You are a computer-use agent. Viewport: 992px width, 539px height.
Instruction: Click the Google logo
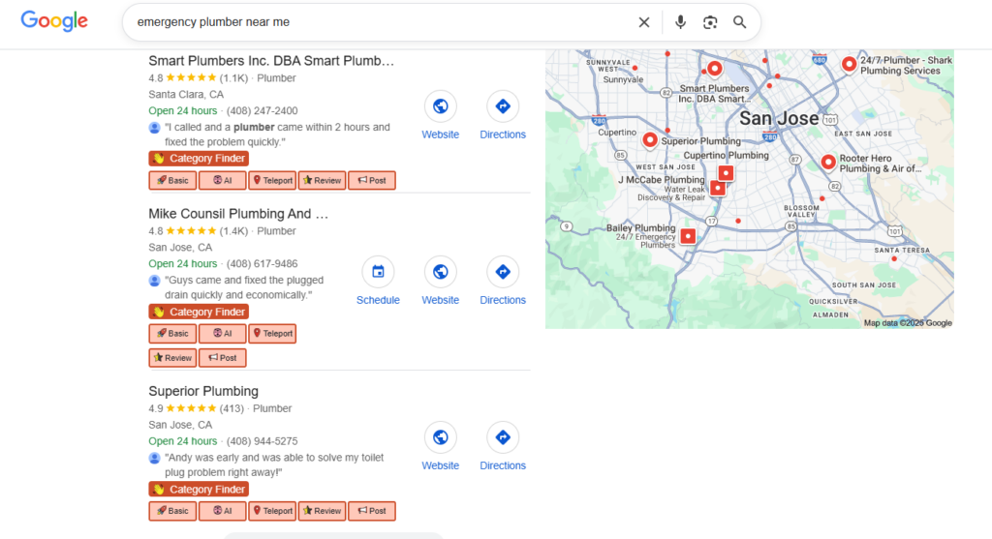[54, 21]
